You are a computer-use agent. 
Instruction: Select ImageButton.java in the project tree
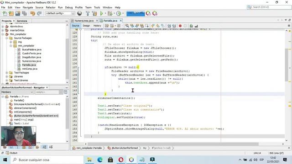coord(31,57)
